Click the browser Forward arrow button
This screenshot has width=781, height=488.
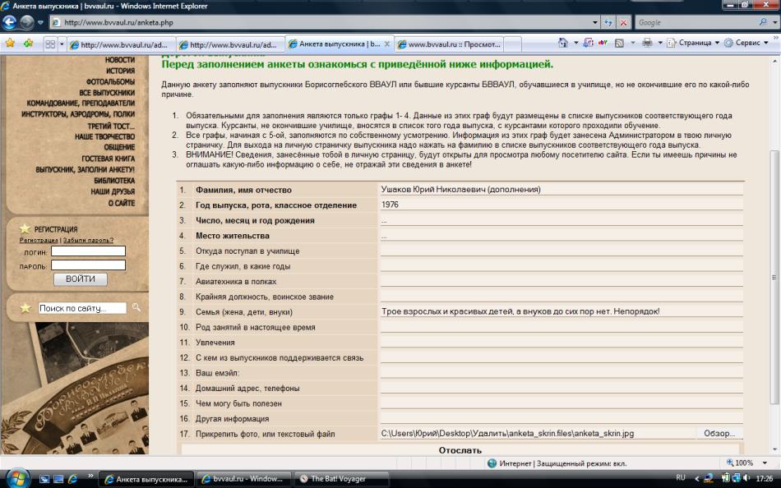click(x=27, y=22)
